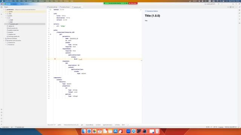This screenshot has width=241, height=135.
Task: Click the 'schema' breadcrumb at the editor bottom
Action: [117, 125]
